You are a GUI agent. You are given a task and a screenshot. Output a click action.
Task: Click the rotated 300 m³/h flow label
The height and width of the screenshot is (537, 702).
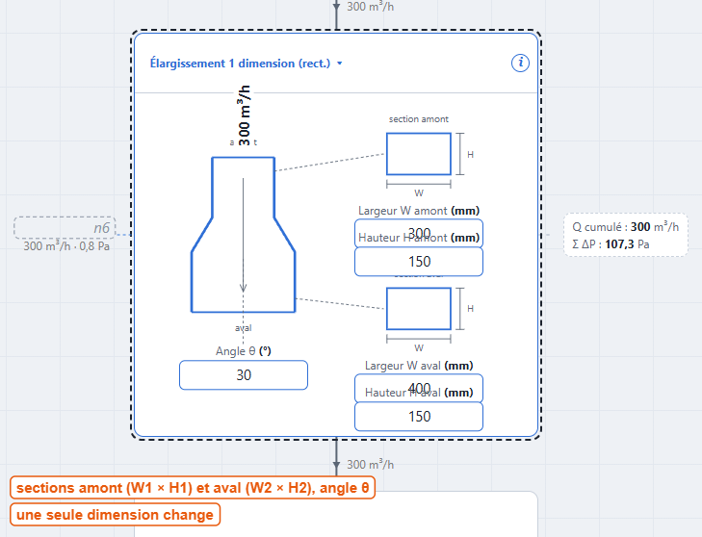tap(244, 115)
